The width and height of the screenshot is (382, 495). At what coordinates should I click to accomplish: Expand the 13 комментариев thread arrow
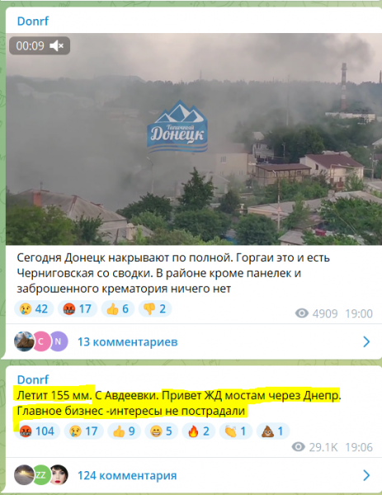click(x=366, y=342)
